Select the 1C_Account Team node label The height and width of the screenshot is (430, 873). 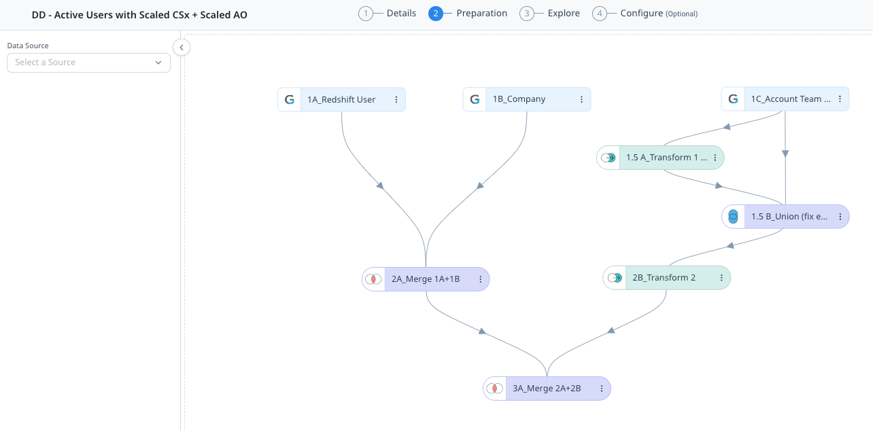point(791,99)
